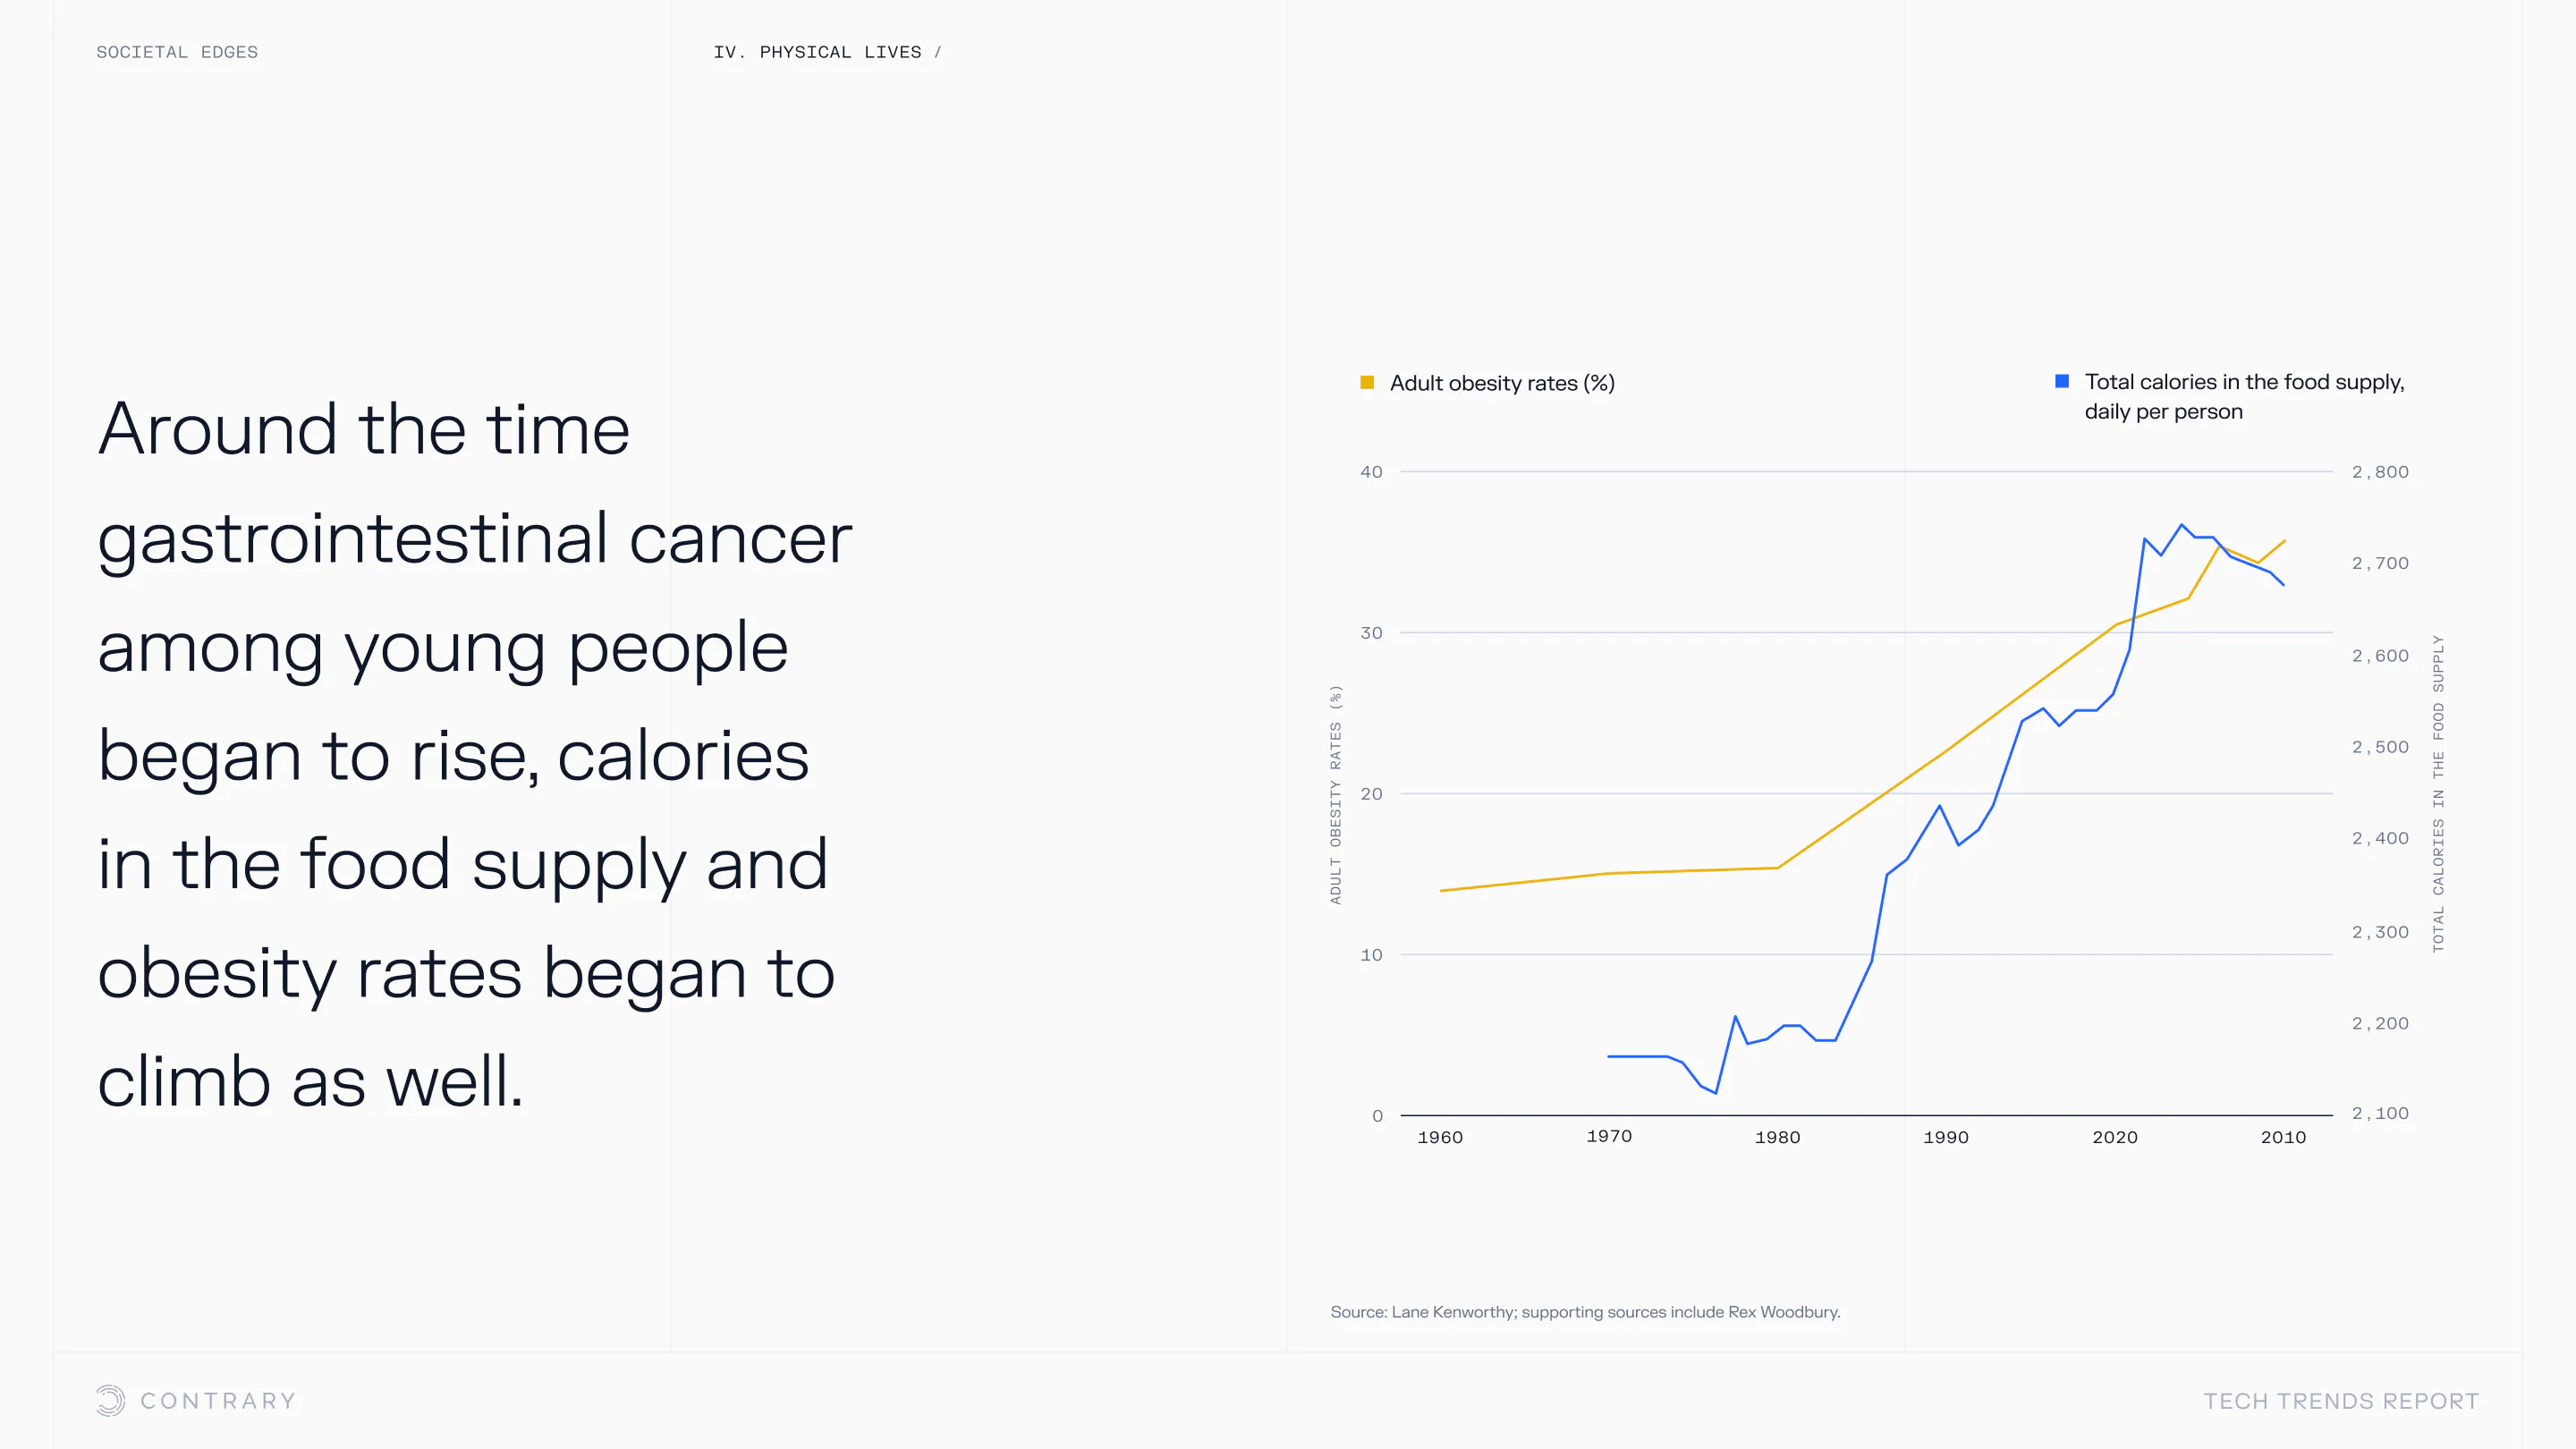Select the Adult obesity rates (%) legend label
Screen dimensions: 2576x1449
(x=1502, y=383)
